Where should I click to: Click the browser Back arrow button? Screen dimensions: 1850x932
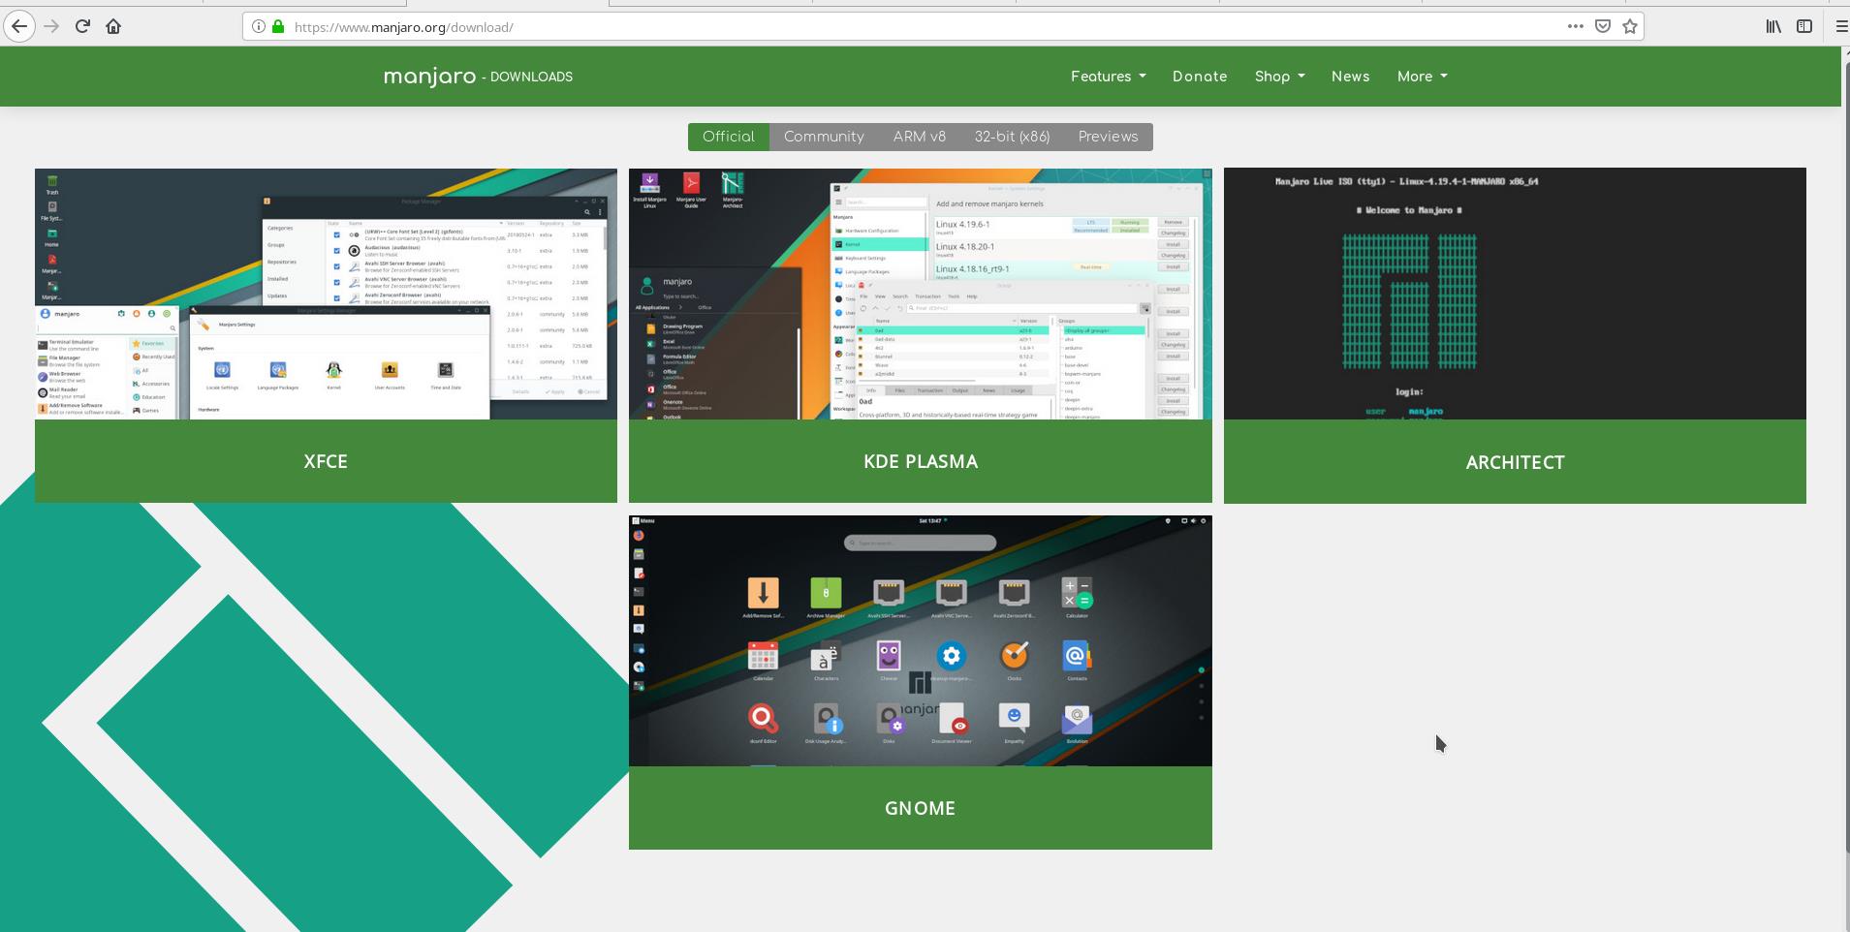click(19, 26)
